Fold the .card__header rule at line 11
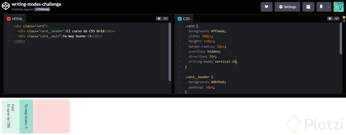 [x=183, y=77]
